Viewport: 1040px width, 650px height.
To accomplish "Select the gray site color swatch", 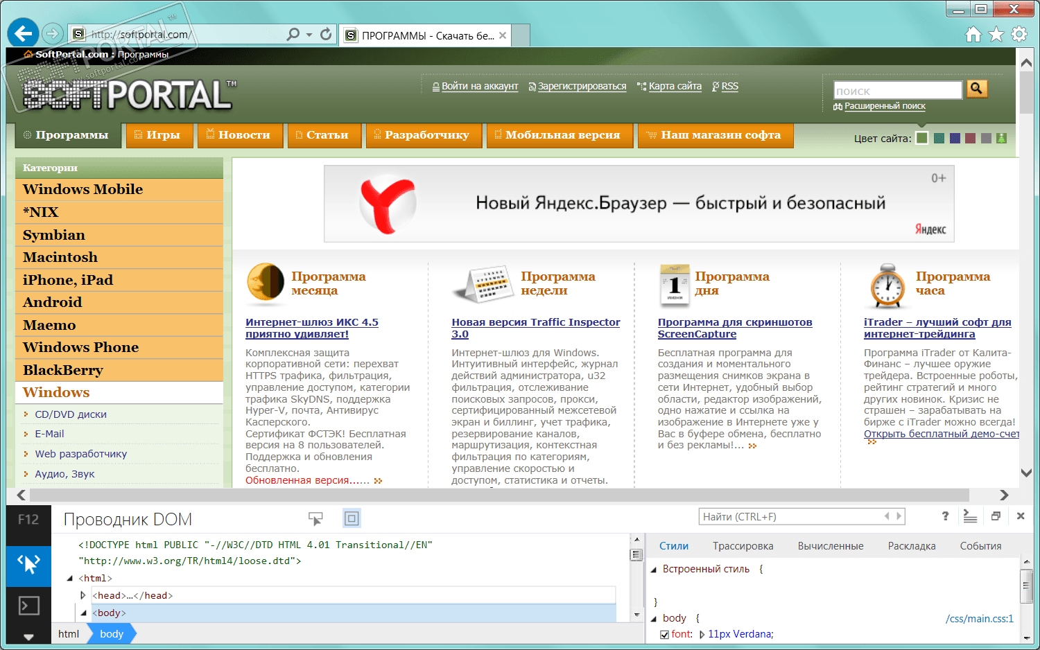I will [986, 139].
